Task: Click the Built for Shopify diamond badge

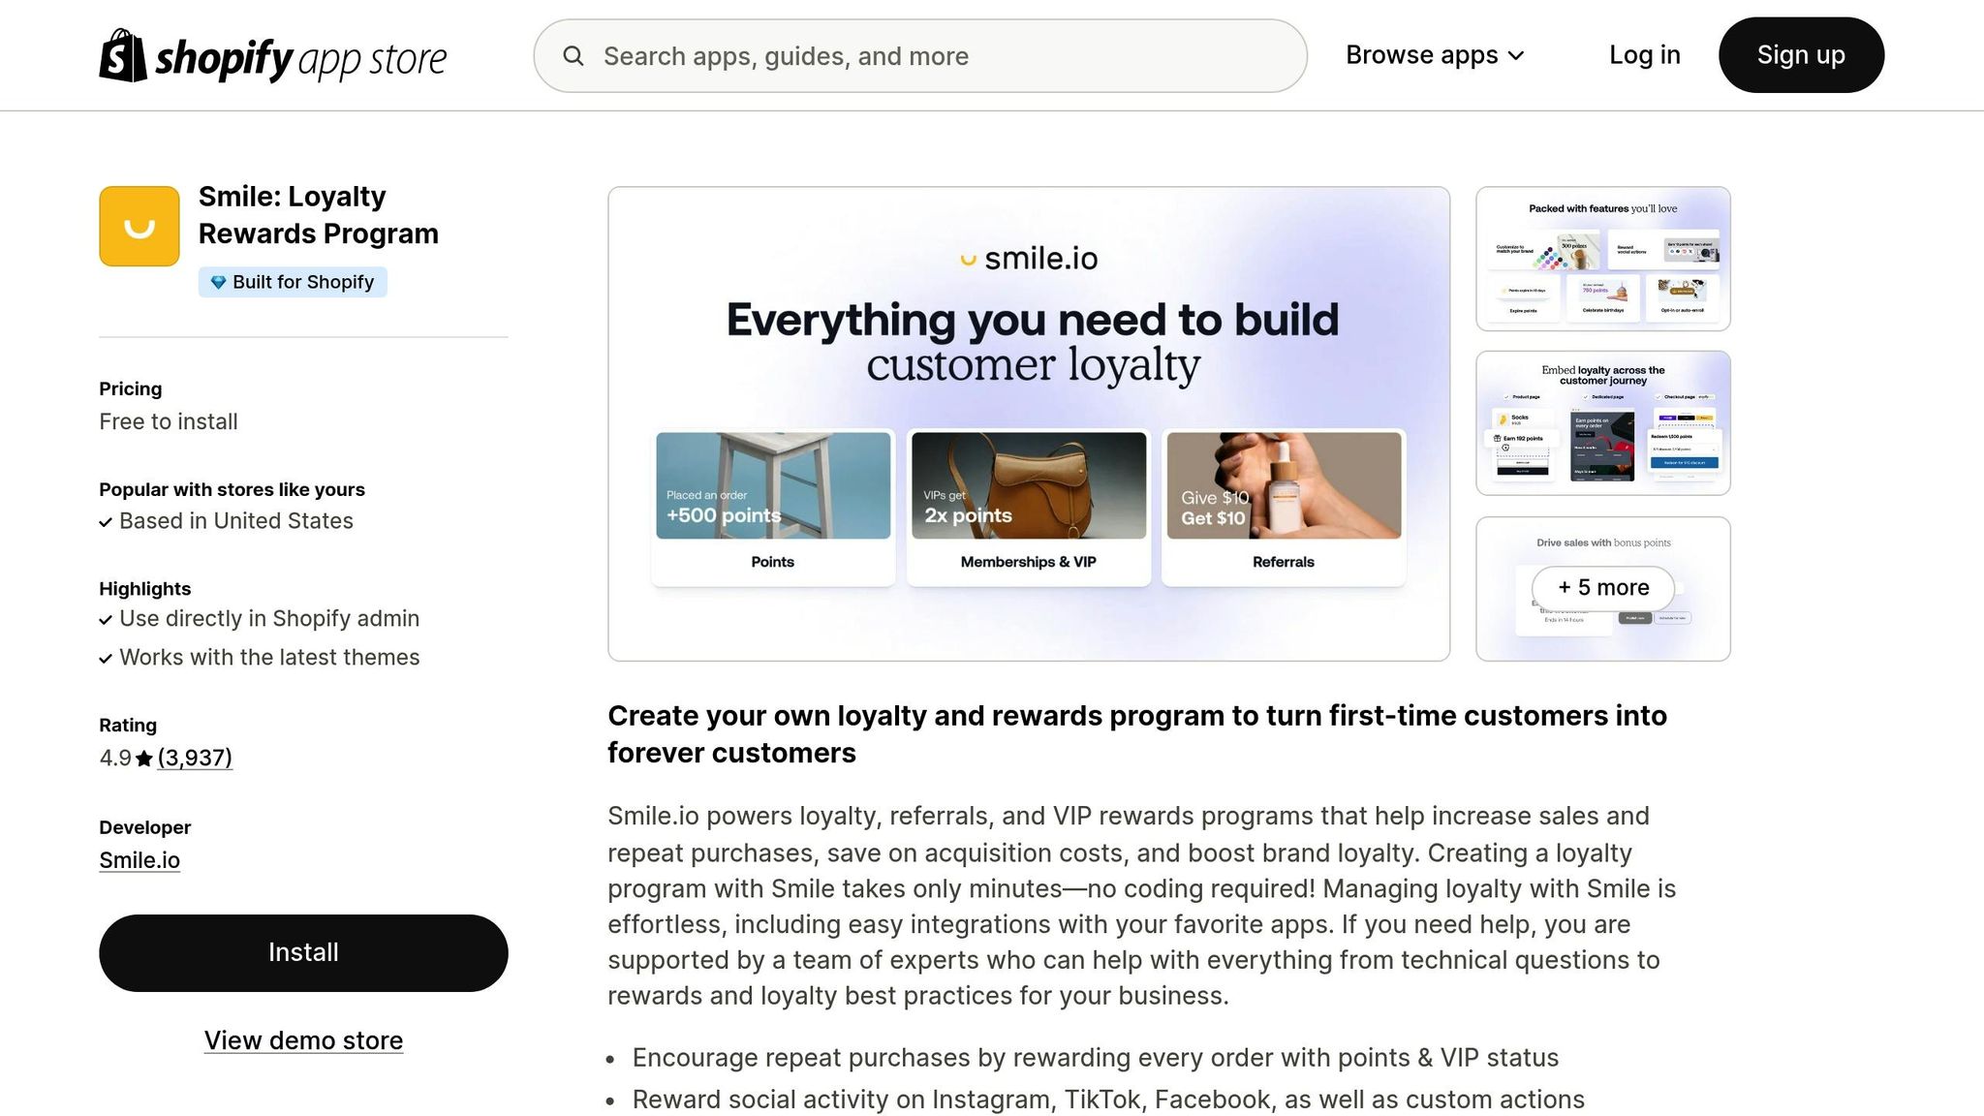Action: [292, 282]
